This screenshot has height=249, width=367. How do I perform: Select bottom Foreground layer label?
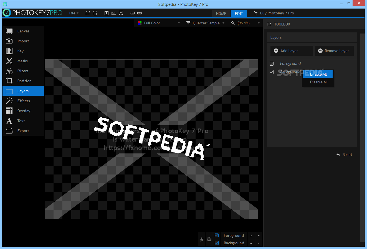pyautogui.click(x=234, y=235)
